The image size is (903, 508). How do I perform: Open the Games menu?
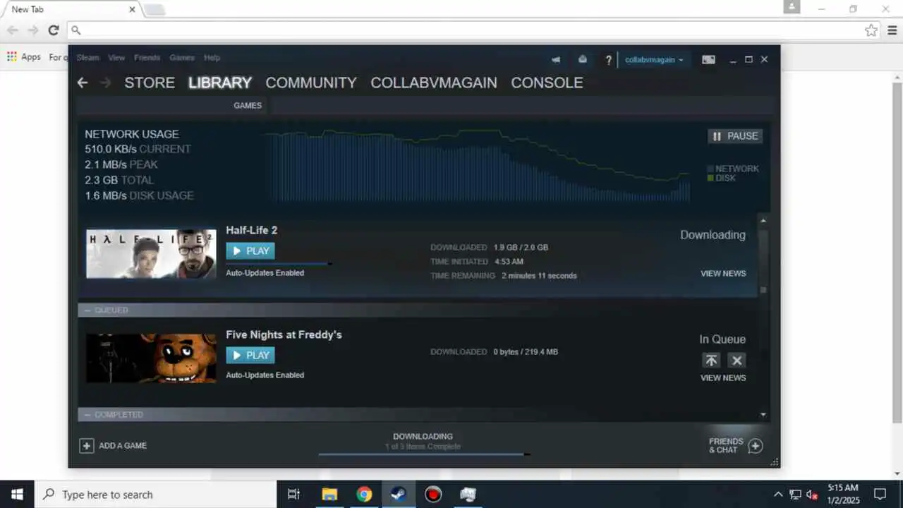click(x=182, y=58)
